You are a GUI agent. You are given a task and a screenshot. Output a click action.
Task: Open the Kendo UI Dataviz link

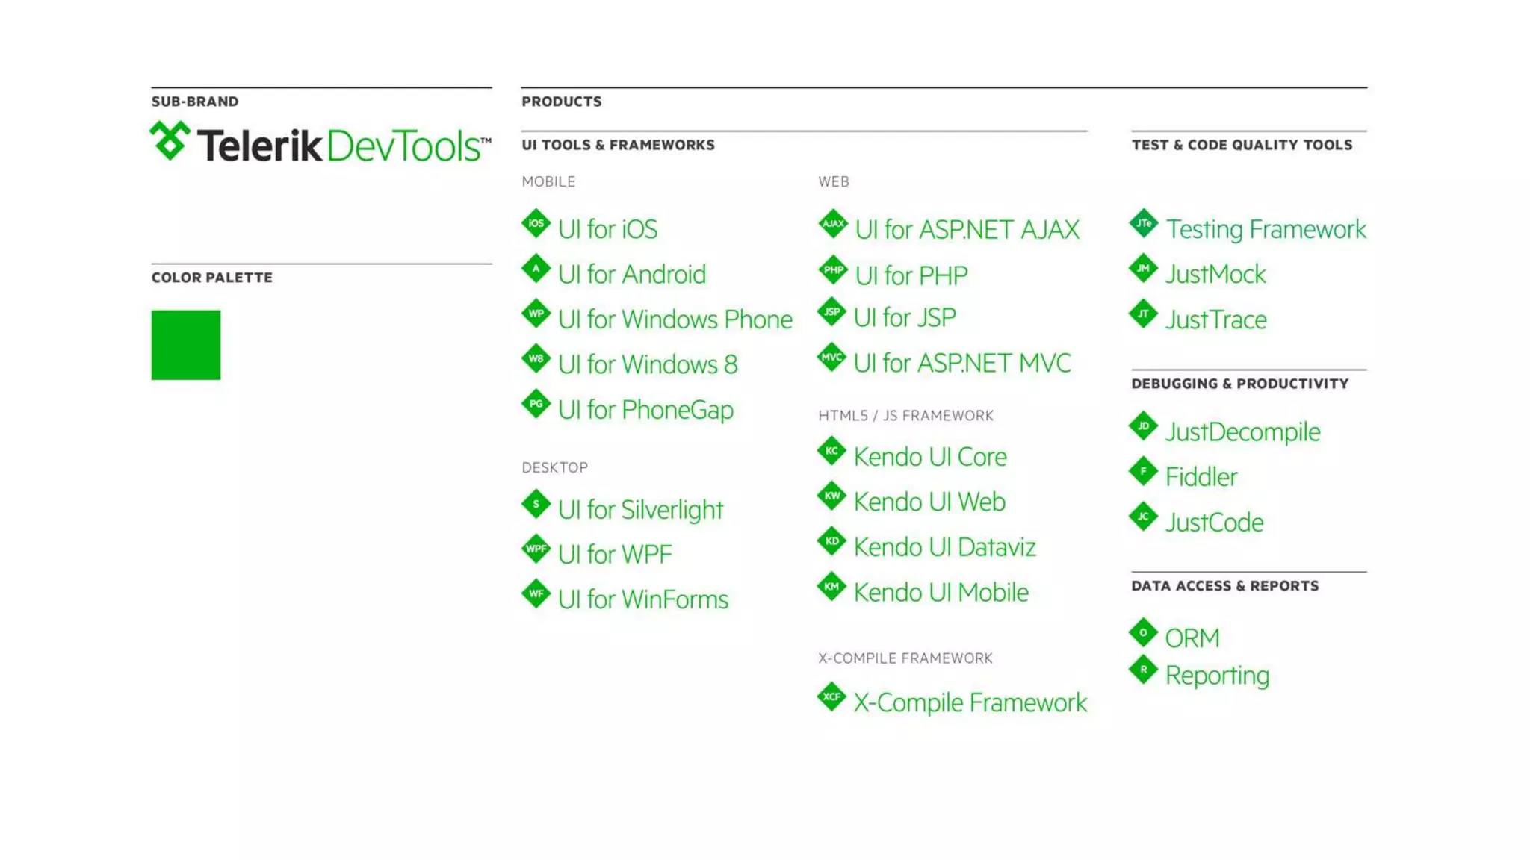[x=944, y=547]
